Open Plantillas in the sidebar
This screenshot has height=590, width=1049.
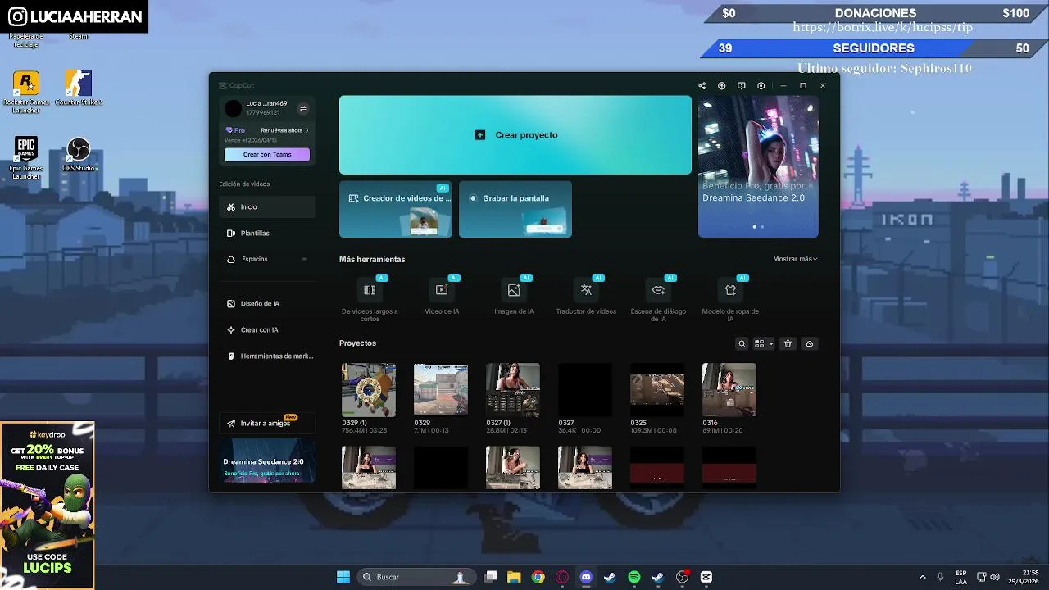tap(267, 234)
